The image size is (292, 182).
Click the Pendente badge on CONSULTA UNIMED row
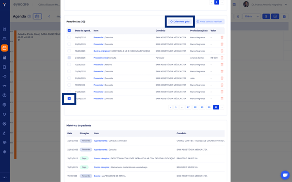86,141
